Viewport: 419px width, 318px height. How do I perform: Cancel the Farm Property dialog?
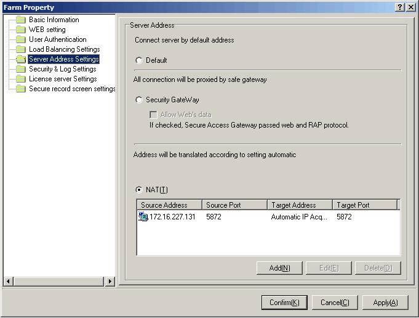point(335,303)
